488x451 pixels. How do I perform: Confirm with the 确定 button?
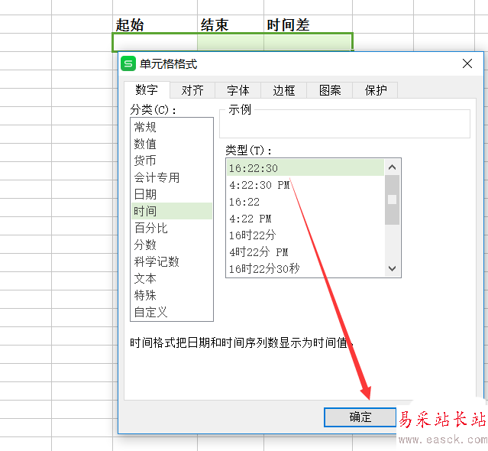(360, 417)
